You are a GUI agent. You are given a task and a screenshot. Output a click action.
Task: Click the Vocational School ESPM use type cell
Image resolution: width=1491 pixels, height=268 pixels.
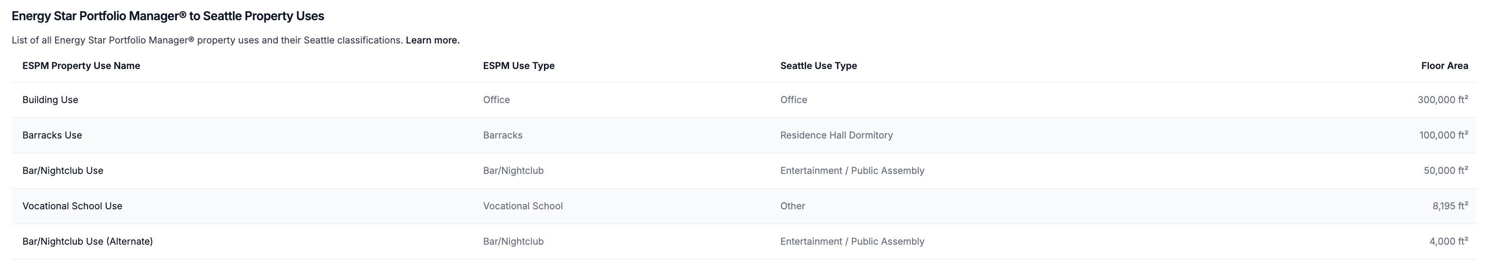(523, 206)
